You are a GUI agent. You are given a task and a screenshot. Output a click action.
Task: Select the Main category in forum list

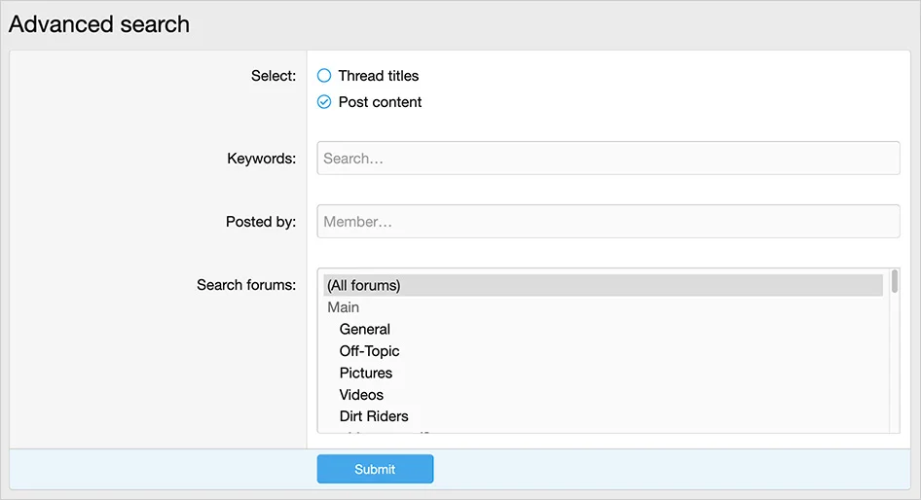(344, 307)
